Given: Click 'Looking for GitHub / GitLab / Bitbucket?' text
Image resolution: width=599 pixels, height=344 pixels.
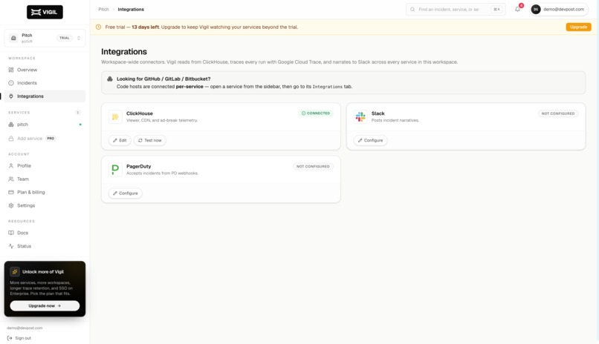Looking at the screenshot, I should point(163,79).
